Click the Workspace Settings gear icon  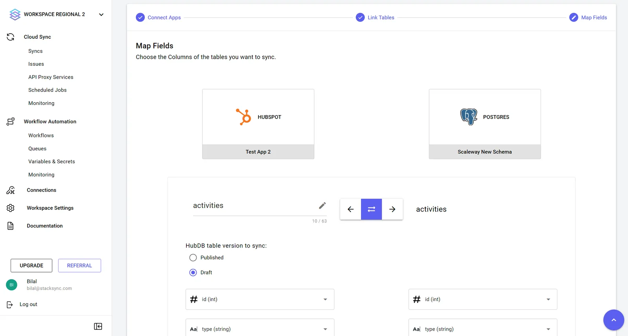(11, 208)
